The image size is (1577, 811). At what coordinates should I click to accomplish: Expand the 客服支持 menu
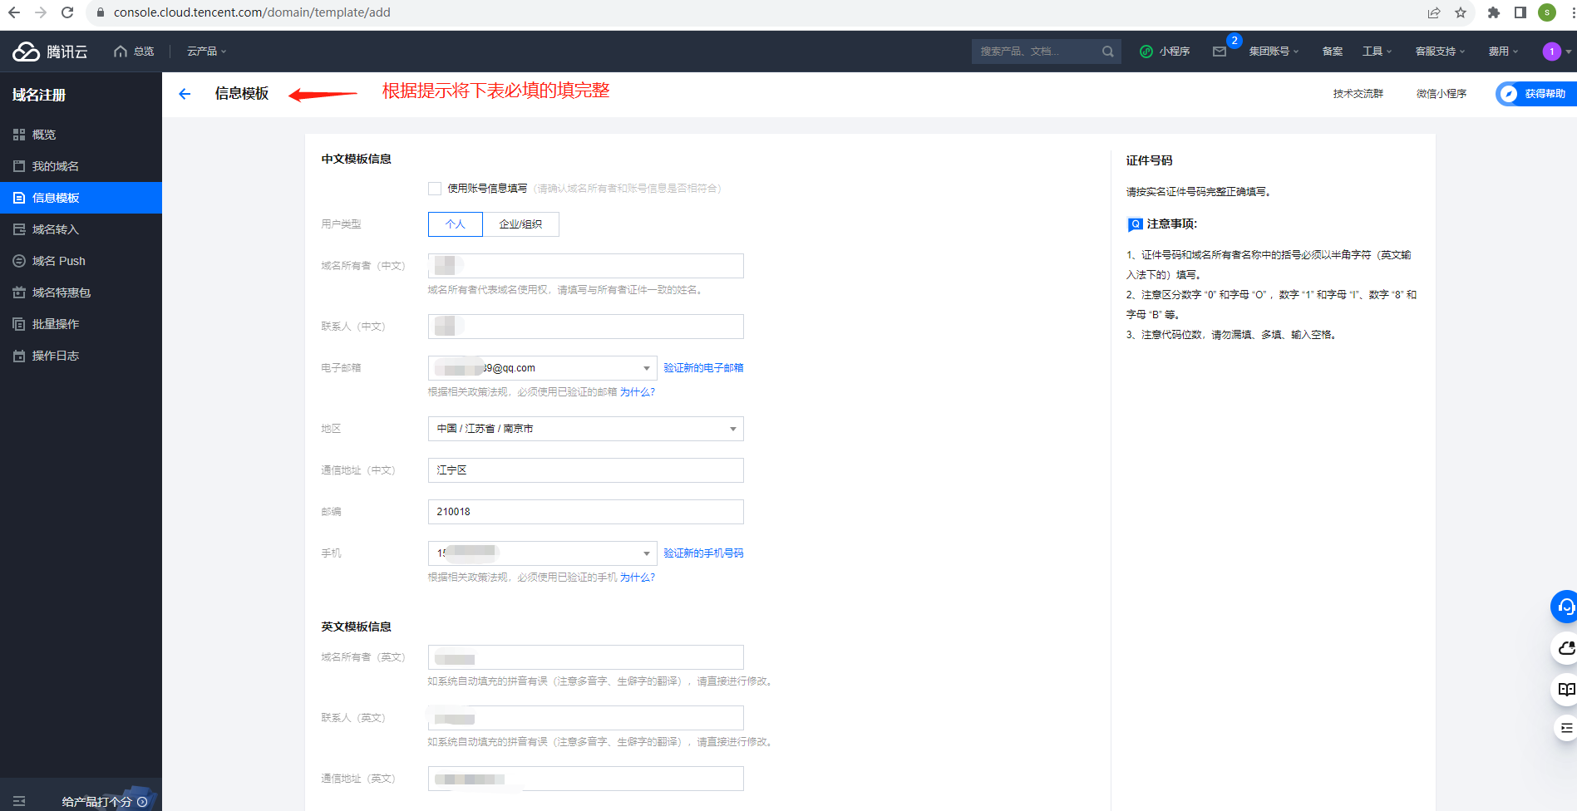pos(1440,52)
